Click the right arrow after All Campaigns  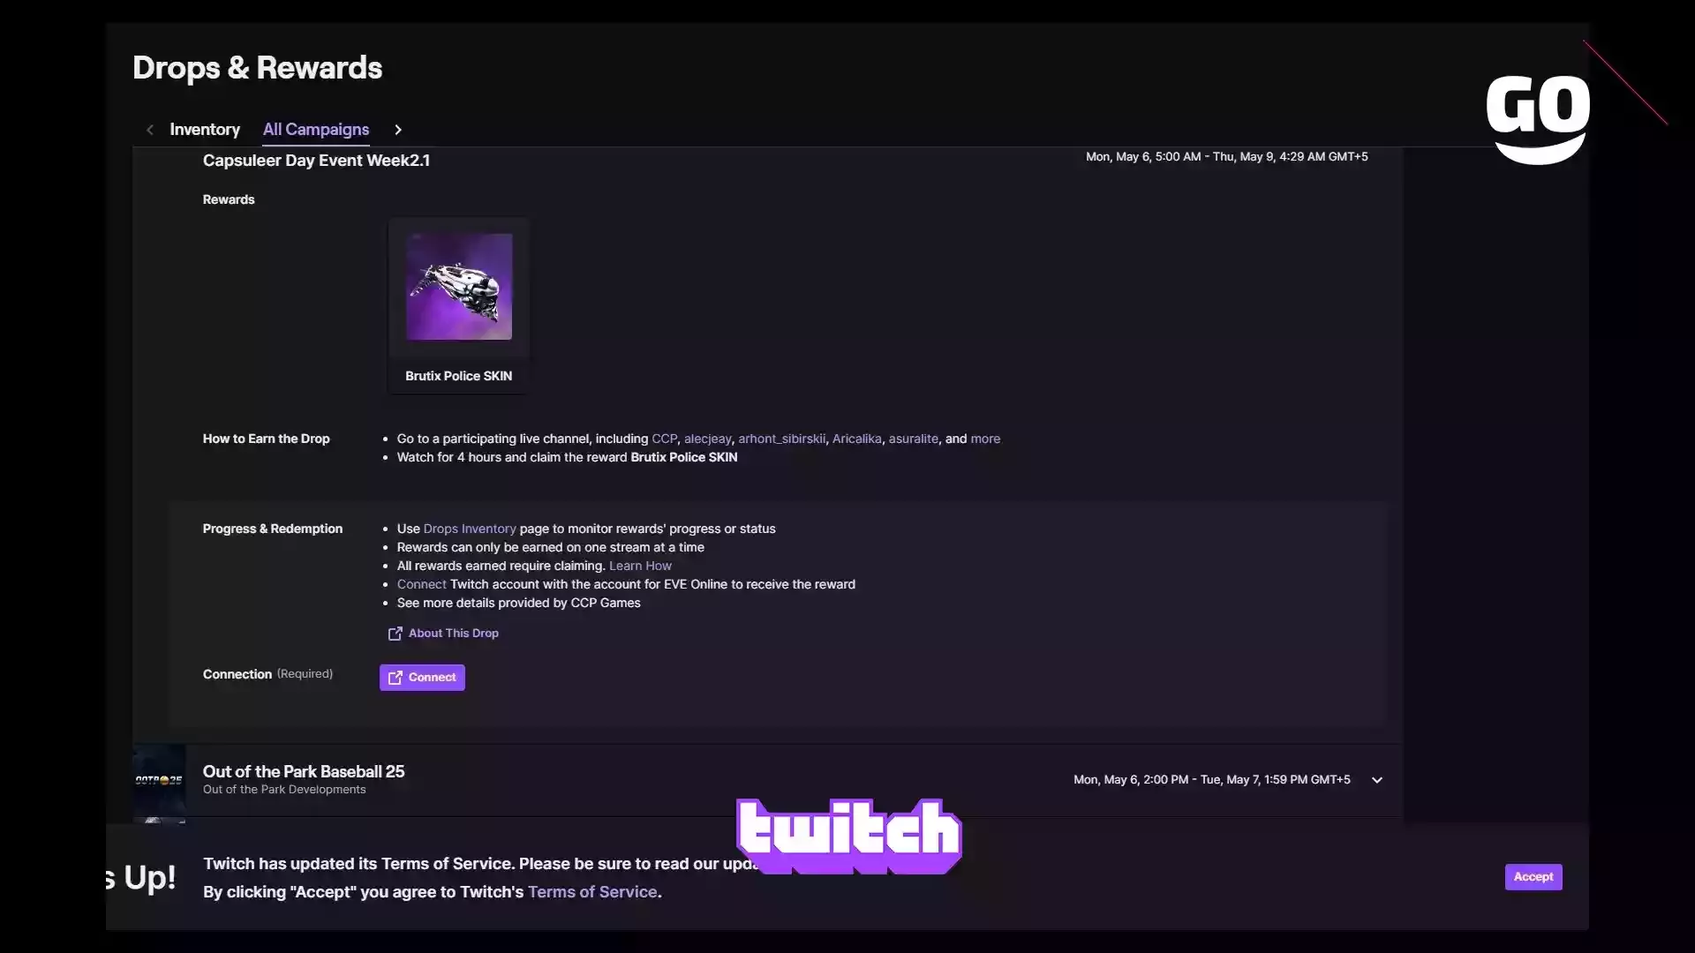click(398, 130)
